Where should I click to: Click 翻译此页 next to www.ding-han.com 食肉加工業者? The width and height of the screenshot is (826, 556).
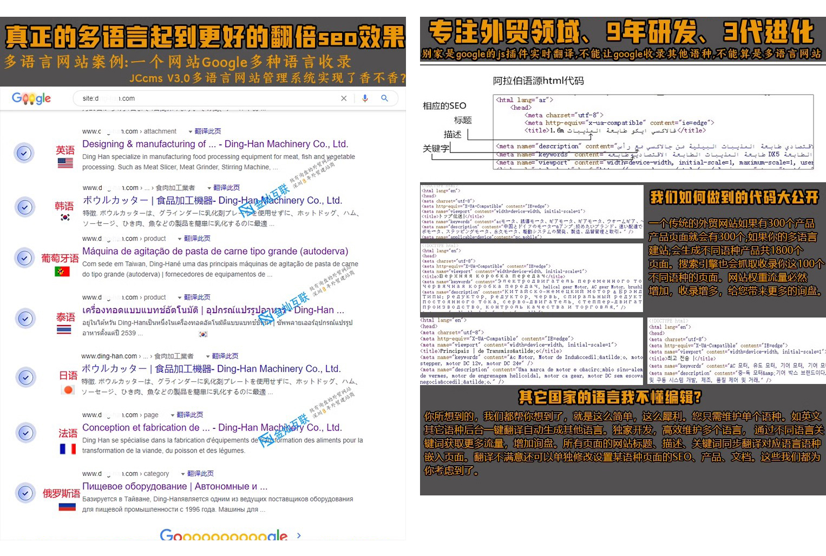(x=225, y=356)
